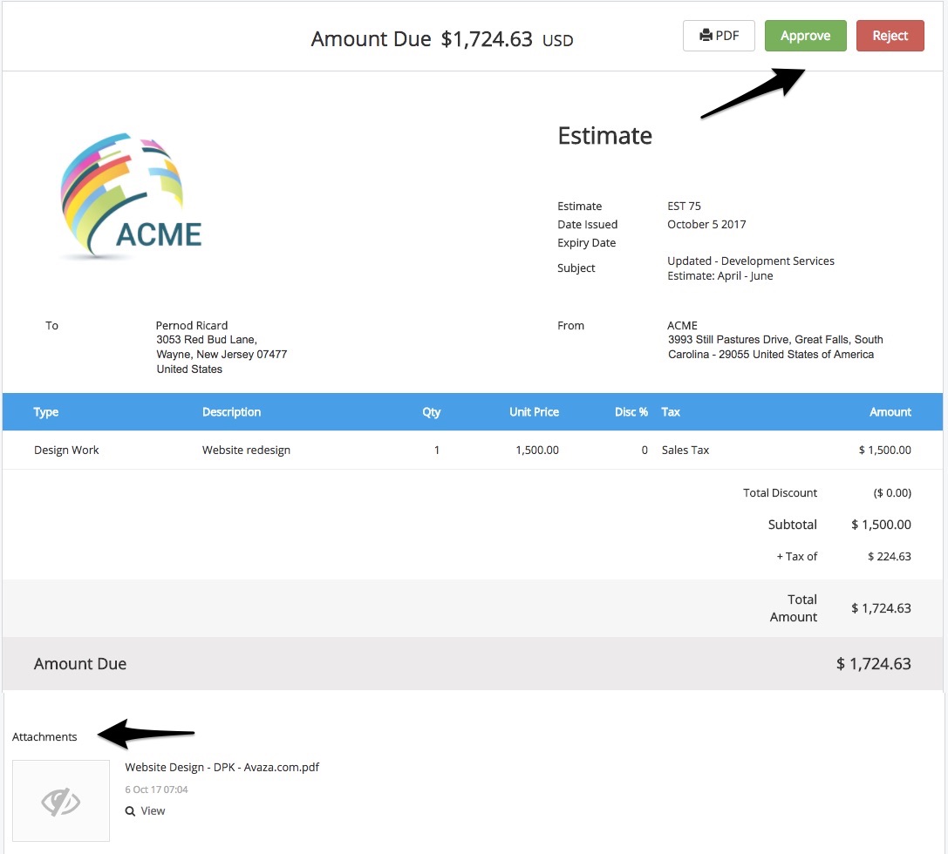948x854 pixels.
Task: Click the magnifier icon beside View
Action: (x=130, y=811)
